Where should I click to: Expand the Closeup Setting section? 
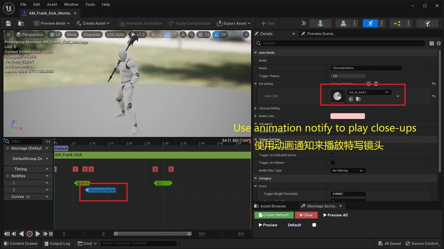[256, 108]
